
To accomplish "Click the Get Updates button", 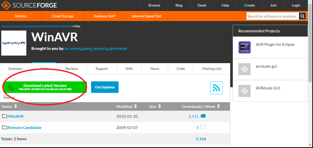I will click(105, 87).
